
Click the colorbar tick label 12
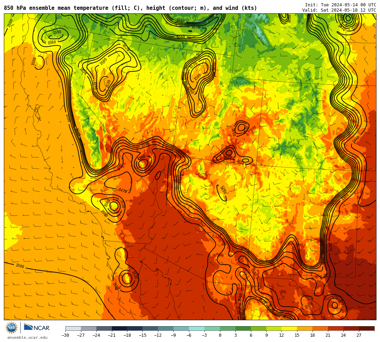click(x=282, y=335)
